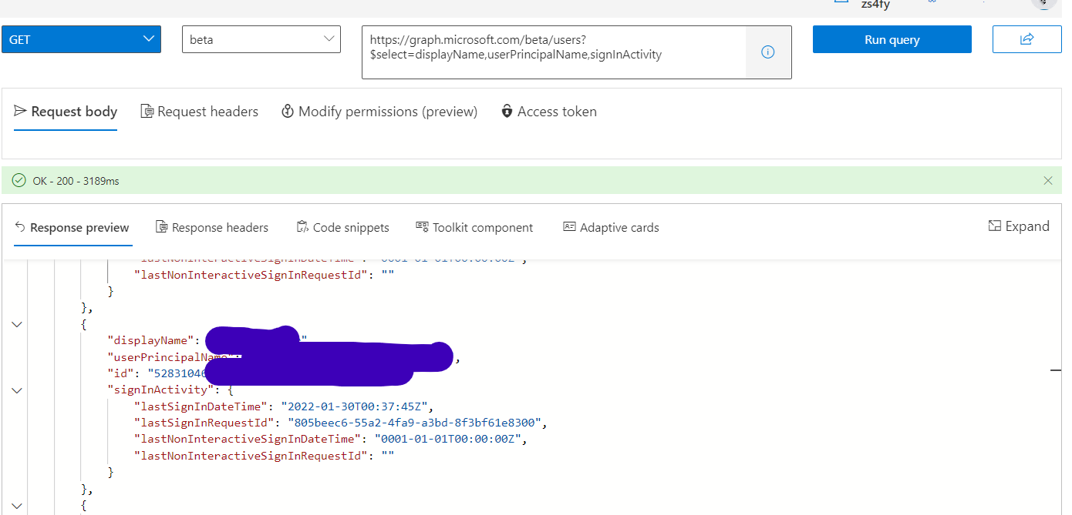Dismiss the OK 200 status message
Screen dimensions: 1072x515
pyautogui.click(x=1048, y=180)
